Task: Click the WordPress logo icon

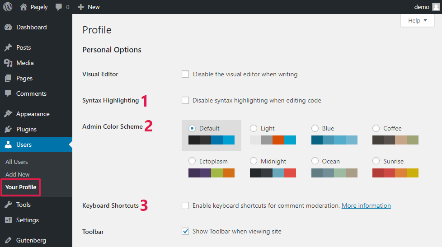Action: pos(8,7)
